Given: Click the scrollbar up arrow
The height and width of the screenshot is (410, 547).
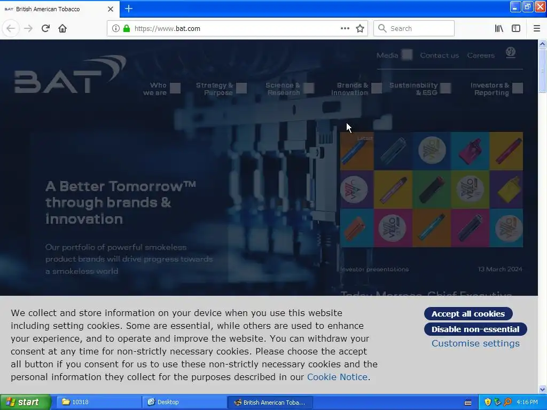Looking at the screenshot, I should 542,44.
